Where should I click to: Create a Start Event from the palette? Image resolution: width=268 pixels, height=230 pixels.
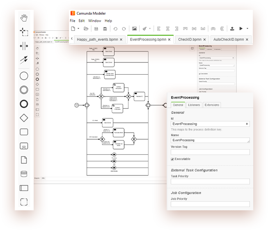[24, 76]
